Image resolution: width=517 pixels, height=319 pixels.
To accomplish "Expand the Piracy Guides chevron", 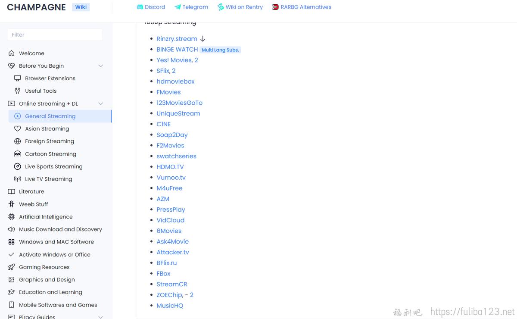I will coord(101,317).
